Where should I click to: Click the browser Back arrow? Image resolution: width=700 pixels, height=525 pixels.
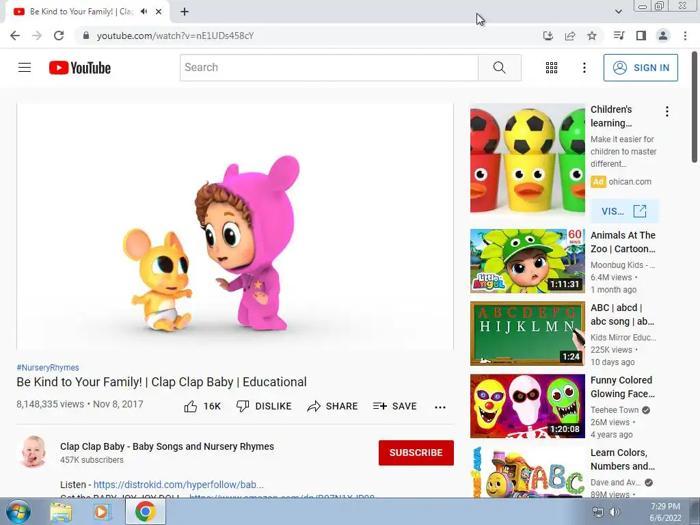coord(15,36)
